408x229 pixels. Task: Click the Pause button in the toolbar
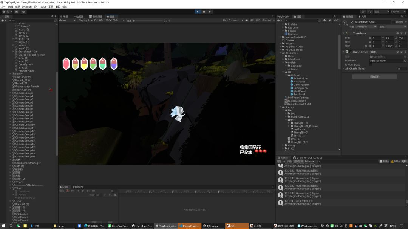(x=204, y=12)
